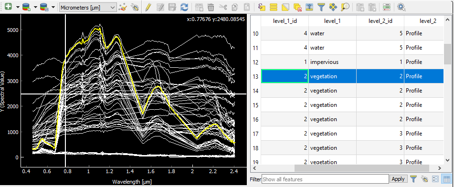The width and height of the screenshot is (454, 187).
Task: Click the paste features clipboard icon
Action: [x=246, y=7]
